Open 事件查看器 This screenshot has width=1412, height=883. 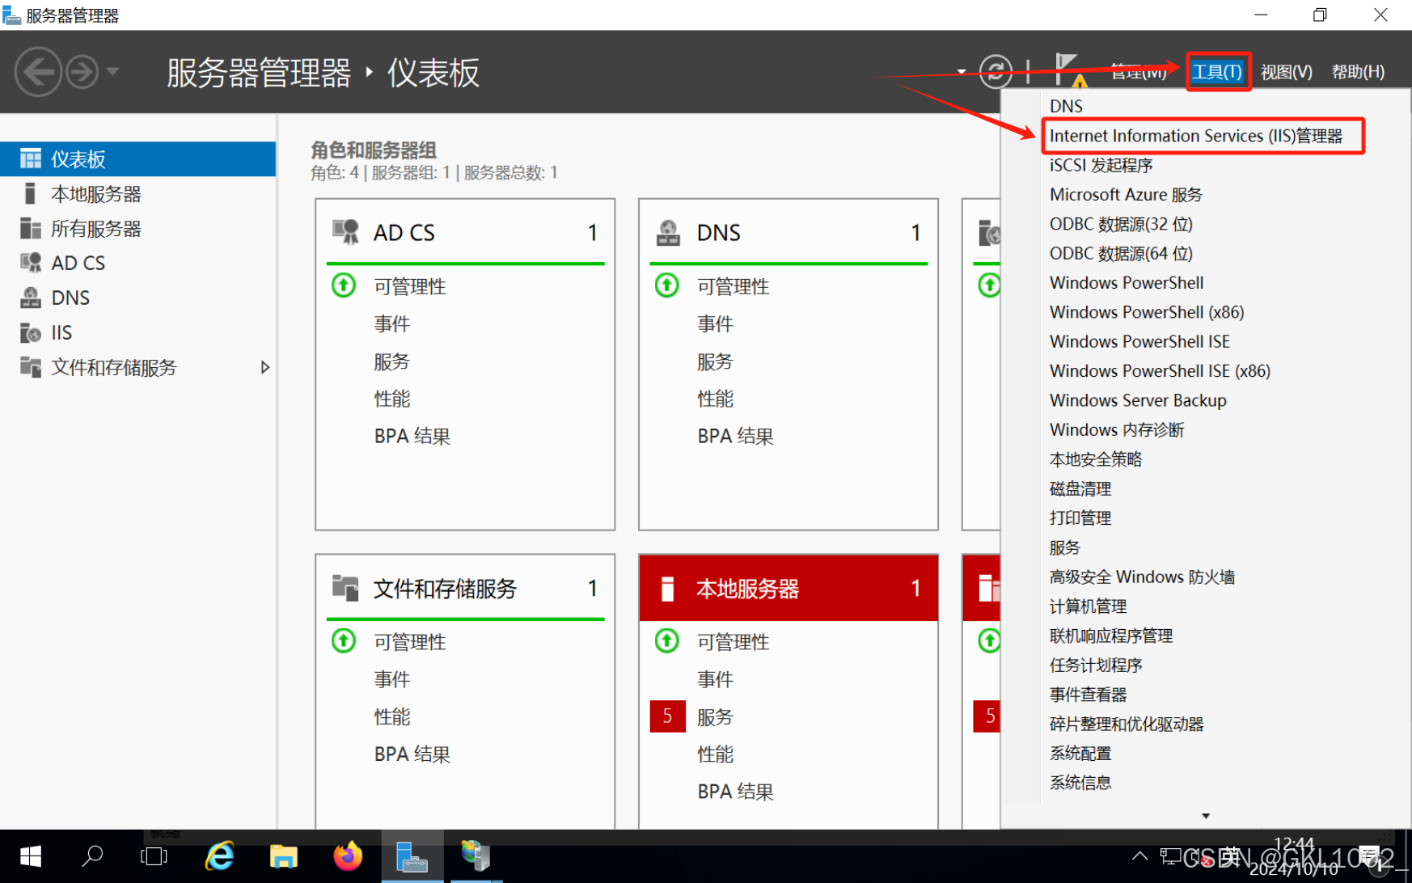[1088, 695]
